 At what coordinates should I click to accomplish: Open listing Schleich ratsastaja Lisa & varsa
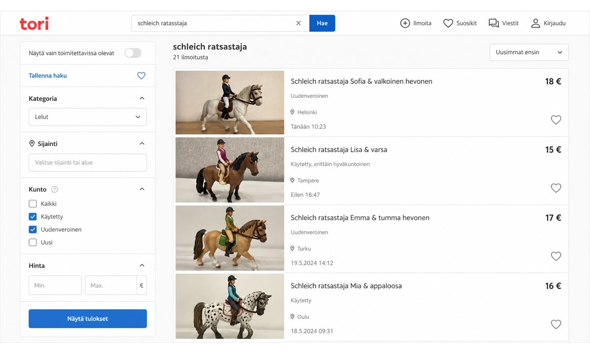339,149
